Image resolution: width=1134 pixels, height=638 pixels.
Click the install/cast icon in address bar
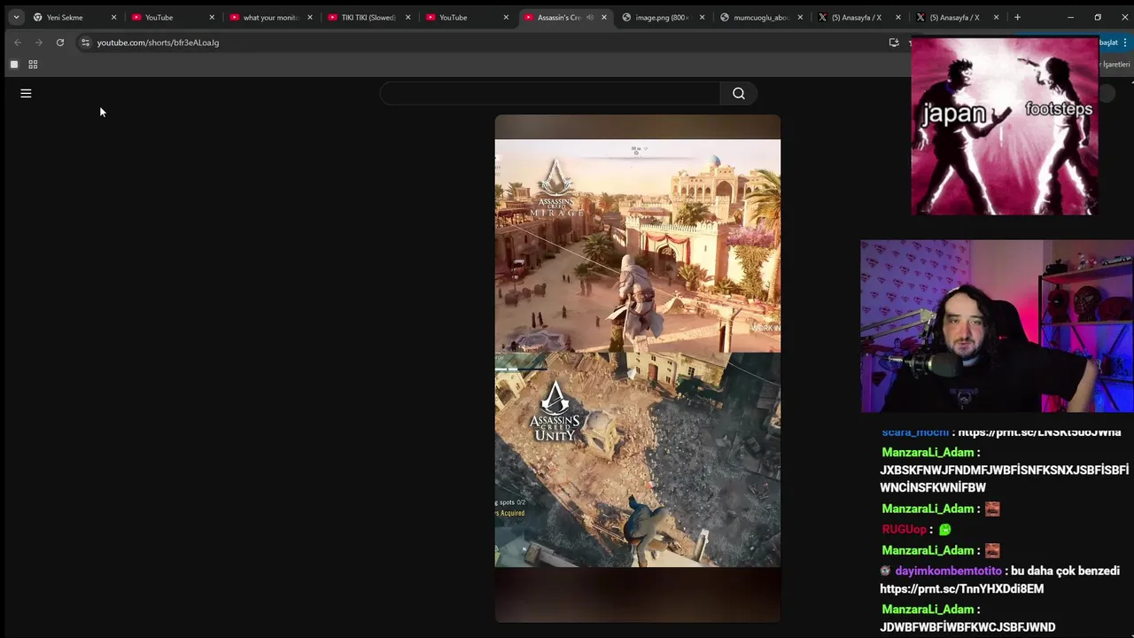coord(894,43)
